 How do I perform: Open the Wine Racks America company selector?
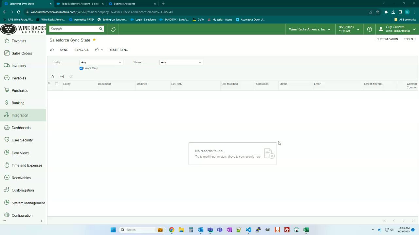[x=310, y=29]
